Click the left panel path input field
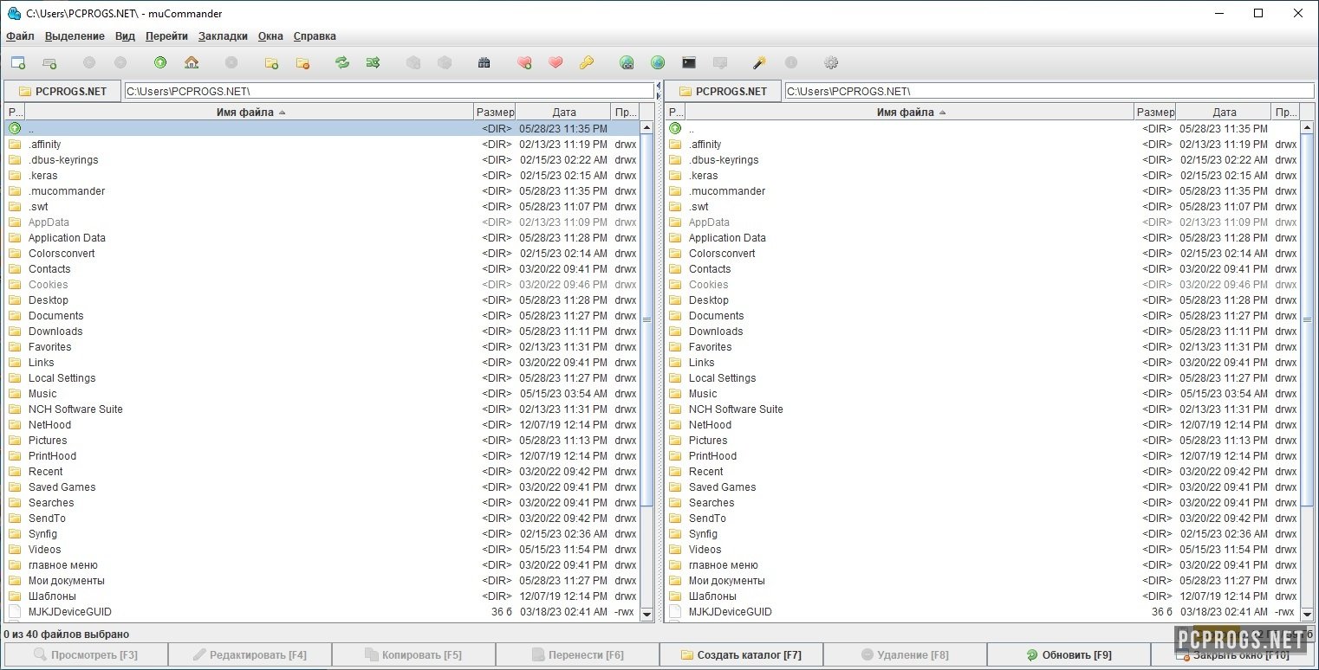This screenshot has height=670, width=1319. click(x=389, y=91)
